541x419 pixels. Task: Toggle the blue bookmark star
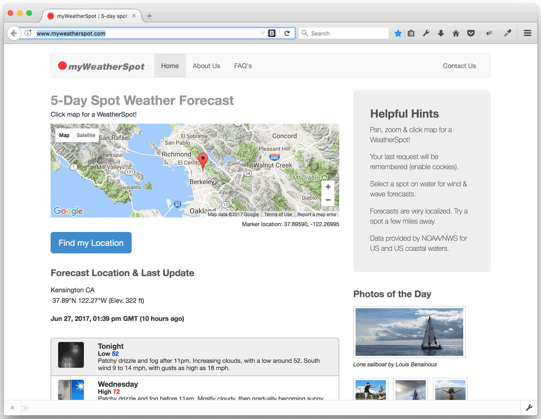pos(398,33)
